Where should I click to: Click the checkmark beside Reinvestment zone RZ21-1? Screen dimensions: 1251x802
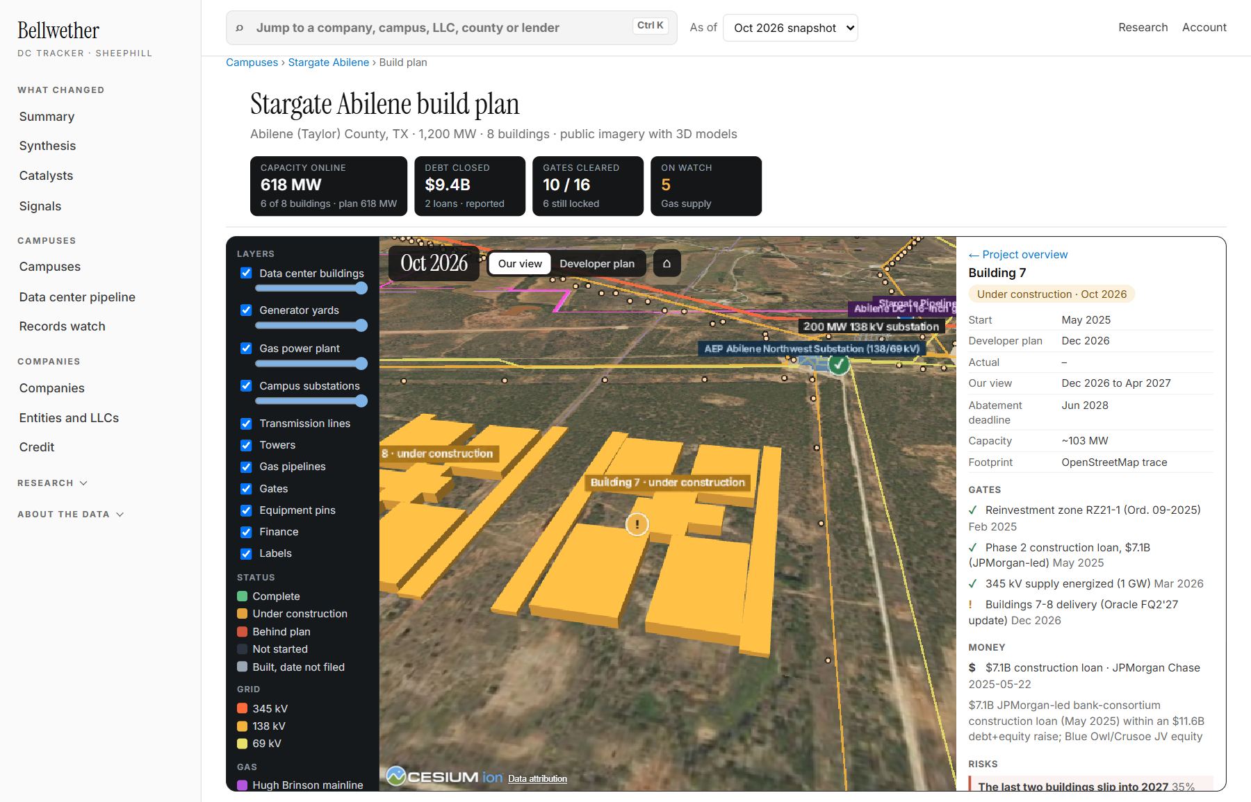click(x=973, y=510)
